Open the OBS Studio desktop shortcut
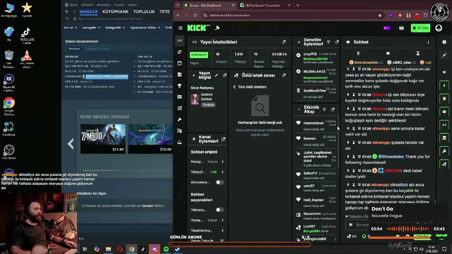 pos(9,152)
